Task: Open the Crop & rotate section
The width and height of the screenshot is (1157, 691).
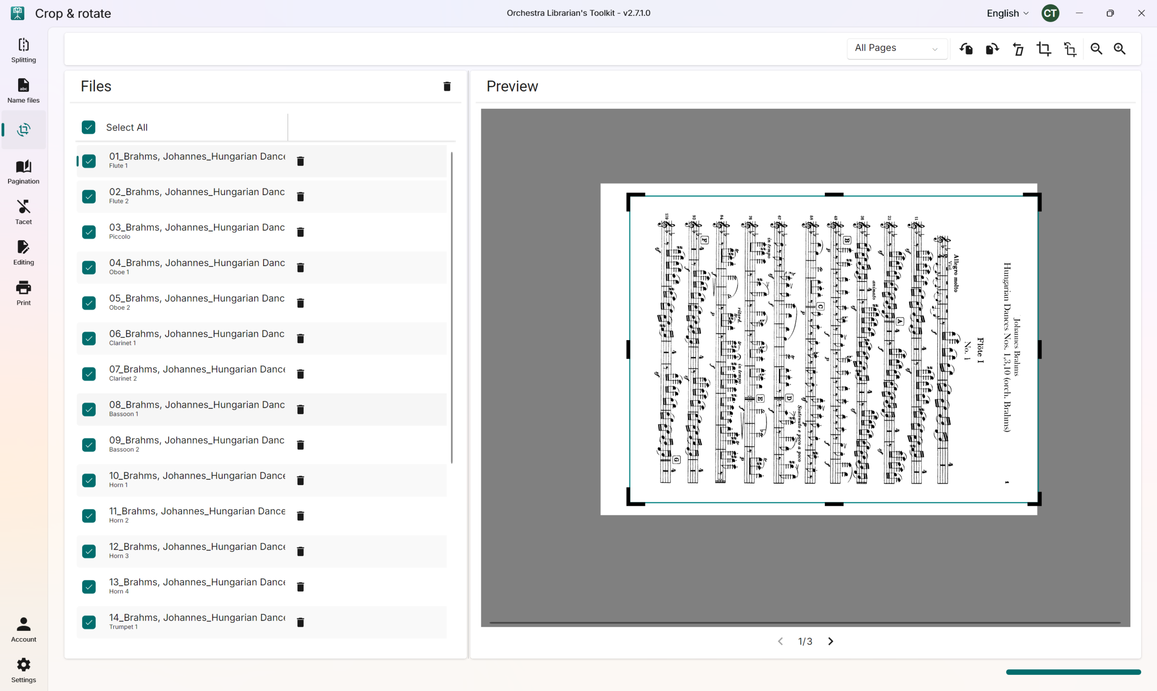Action: [24, 130]
